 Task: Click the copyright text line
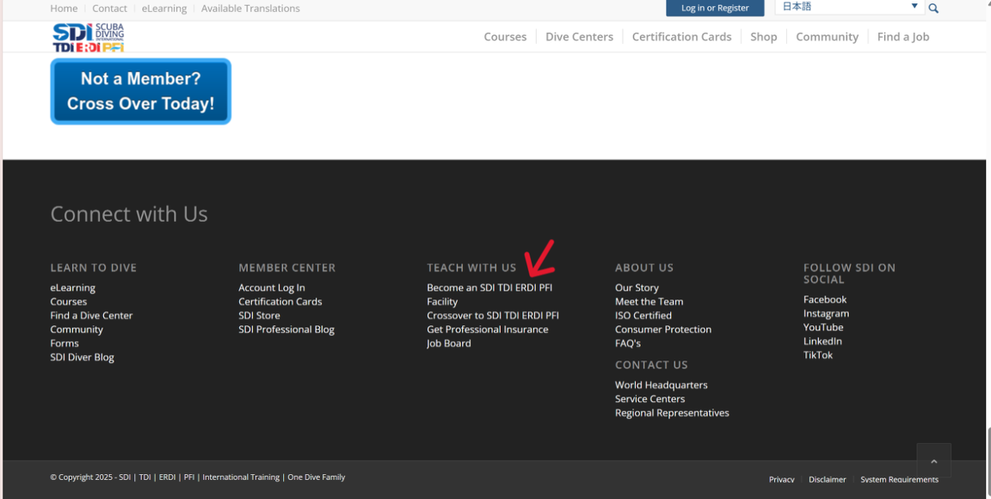click(198, 477)
